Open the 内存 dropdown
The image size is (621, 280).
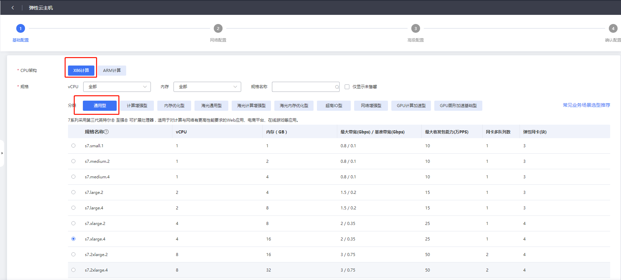207,87
